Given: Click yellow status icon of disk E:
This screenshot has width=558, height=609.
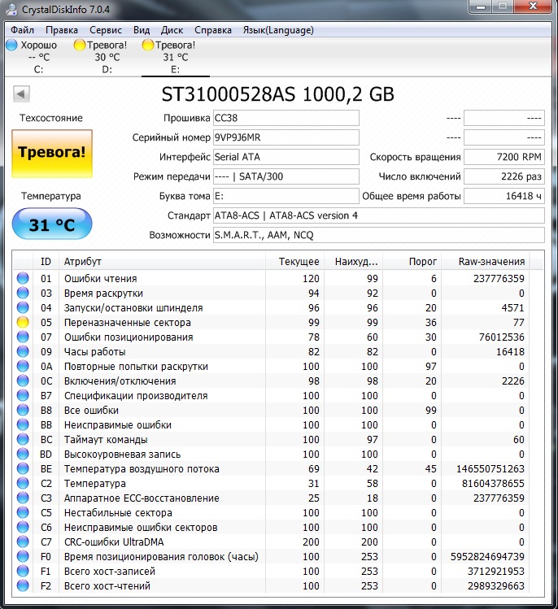Looking at the screenshot, I should pyautogui.click(x=148, y=45).
